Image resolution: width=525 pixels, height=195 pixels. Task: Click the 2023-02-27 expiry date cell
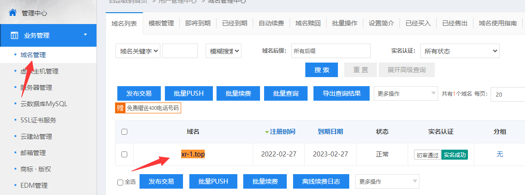tap(331, 155)
